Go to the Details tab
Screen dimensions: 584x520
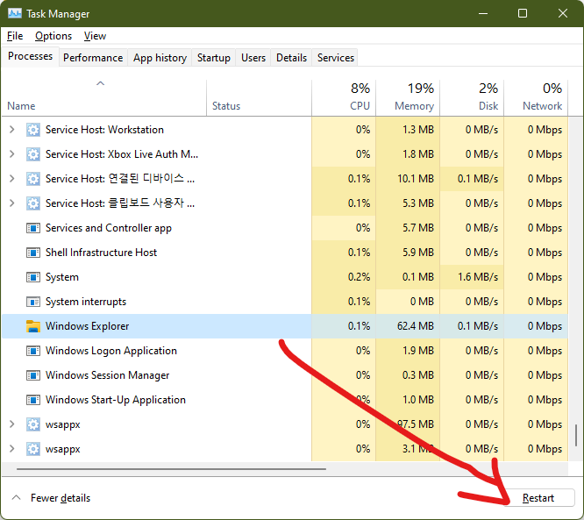(291, 58)
